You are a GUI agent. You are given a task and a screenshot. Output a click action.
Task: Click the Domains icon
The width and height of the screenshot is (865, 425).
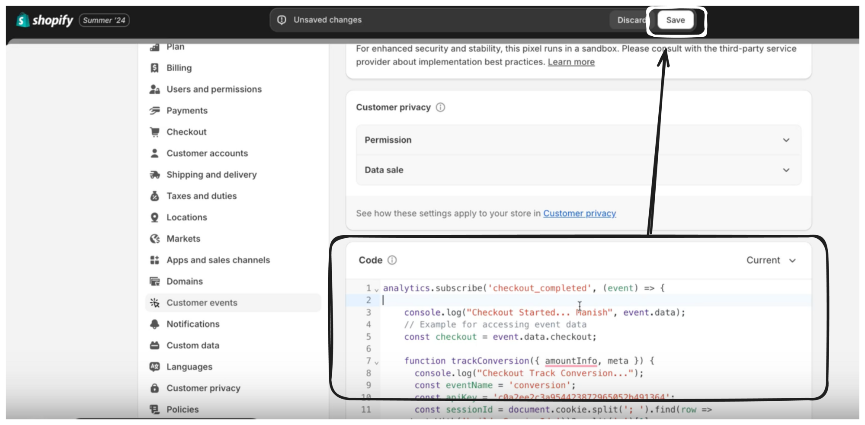coord(154,281)
